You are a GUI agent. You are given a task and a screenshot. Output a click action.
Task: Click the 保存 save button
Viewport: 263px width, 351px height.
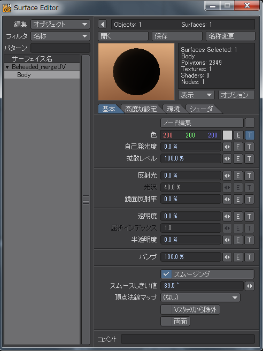click(x=177, y=36)
